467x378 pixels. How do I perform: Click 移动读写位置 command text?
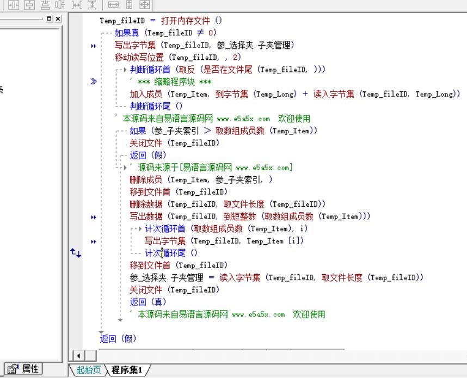point(139,57)
